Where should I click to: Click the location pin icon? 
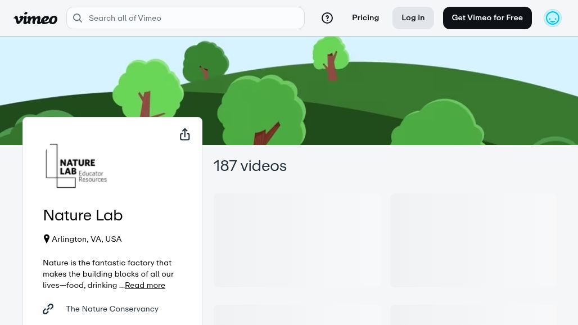tap(47, 239)
